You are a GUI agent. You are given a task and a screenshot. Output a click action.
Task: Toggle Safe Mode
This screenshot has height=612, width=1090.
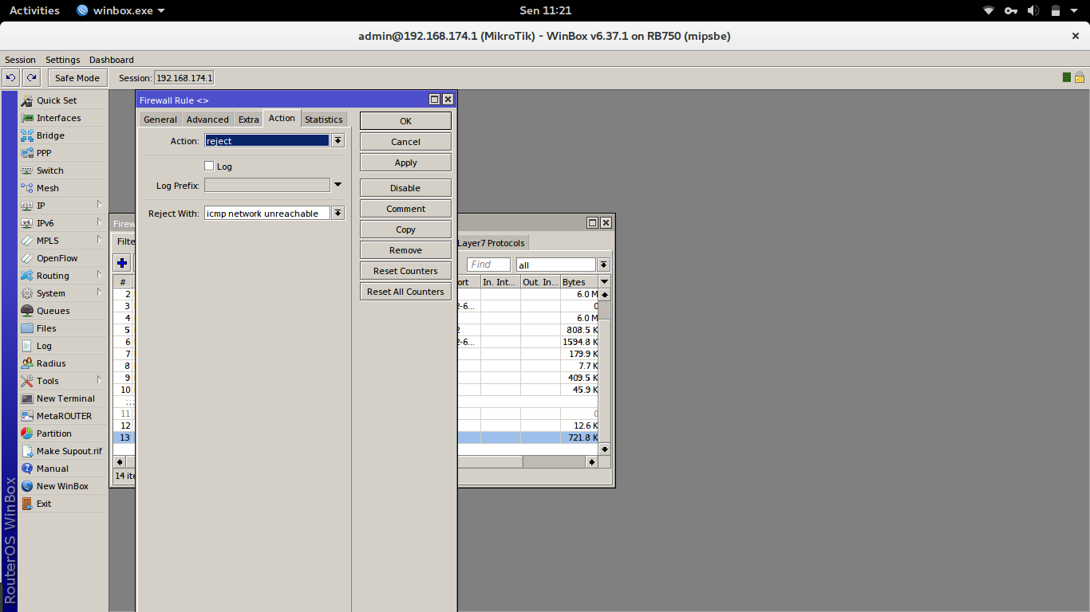[77, 77]
